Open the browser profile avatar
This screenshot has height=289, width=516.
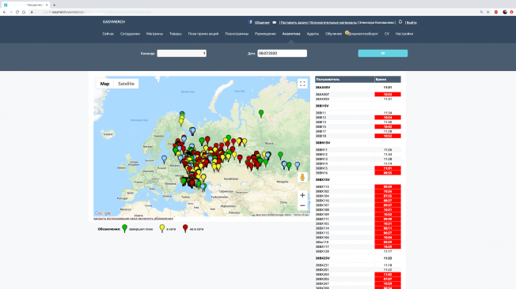click(505, 12)
